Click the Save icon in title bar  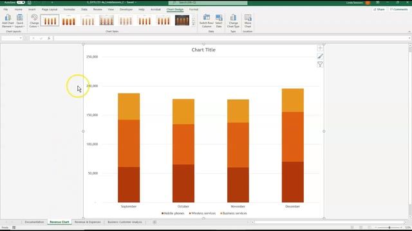click(x=30, y=3)
